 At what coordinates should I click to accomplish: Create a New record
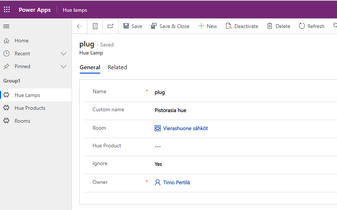point(208,26)
